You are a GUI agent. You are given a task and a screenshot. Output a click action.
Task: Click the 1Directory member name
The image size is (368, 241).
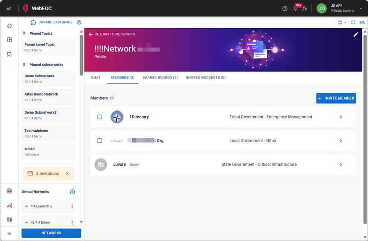pos(139,117)
